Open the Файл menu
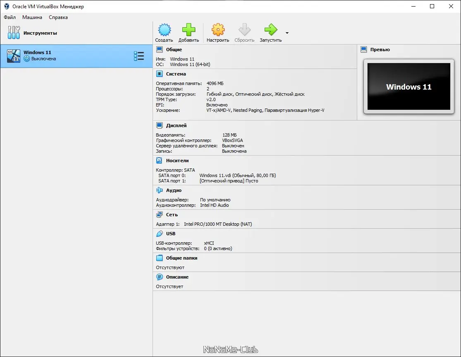 point(10,17)
